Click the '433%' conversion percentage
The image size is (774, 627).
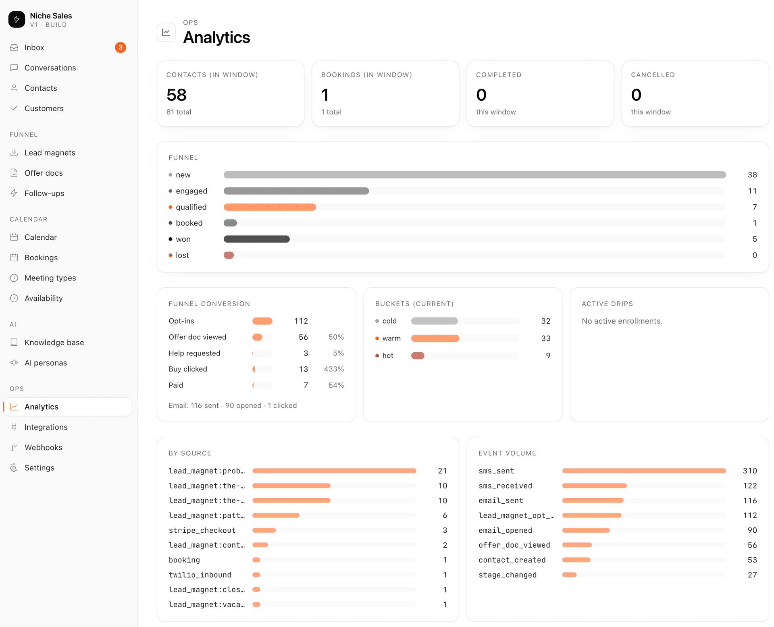coord(334,369)
